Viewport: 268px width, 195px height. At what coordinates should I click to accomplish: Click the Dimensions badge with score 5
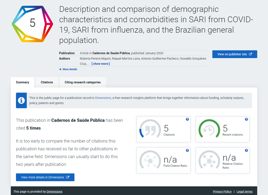(32, 24)
